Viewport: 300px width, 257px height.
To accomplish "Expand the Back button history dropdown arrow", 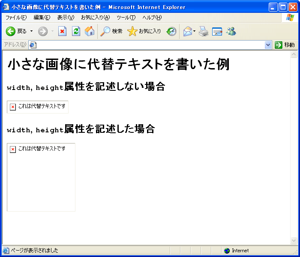I will click(x=31, y=31).
